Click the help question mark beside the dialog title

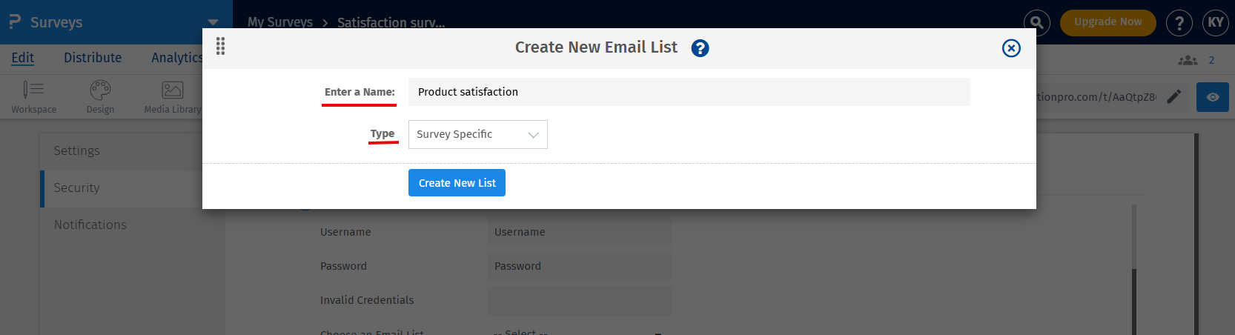tap(700, 48)
